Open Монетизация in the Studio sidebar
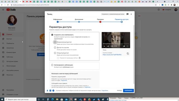The image size is (179, 101). click(x=11, y=66)
